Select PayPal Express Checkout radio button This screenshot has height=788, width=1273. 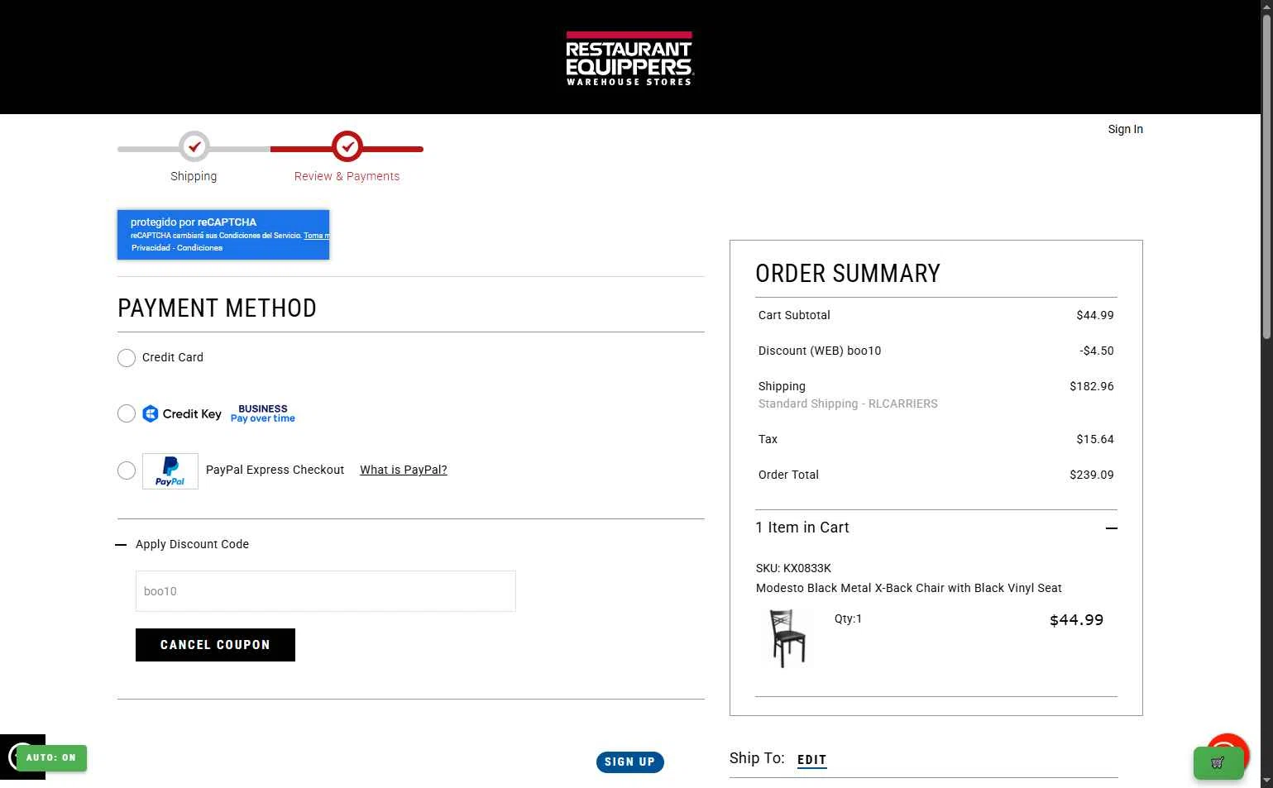click(127, 470)
